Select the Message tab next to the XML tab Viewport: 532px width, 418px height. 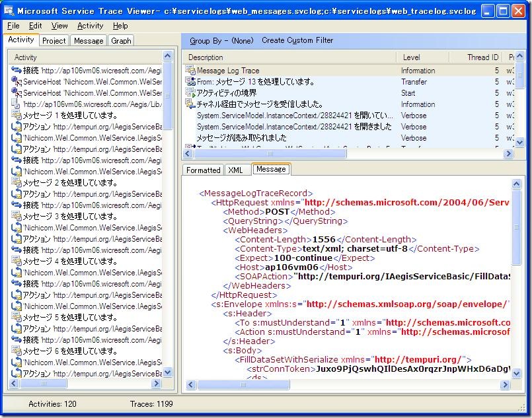271,169
